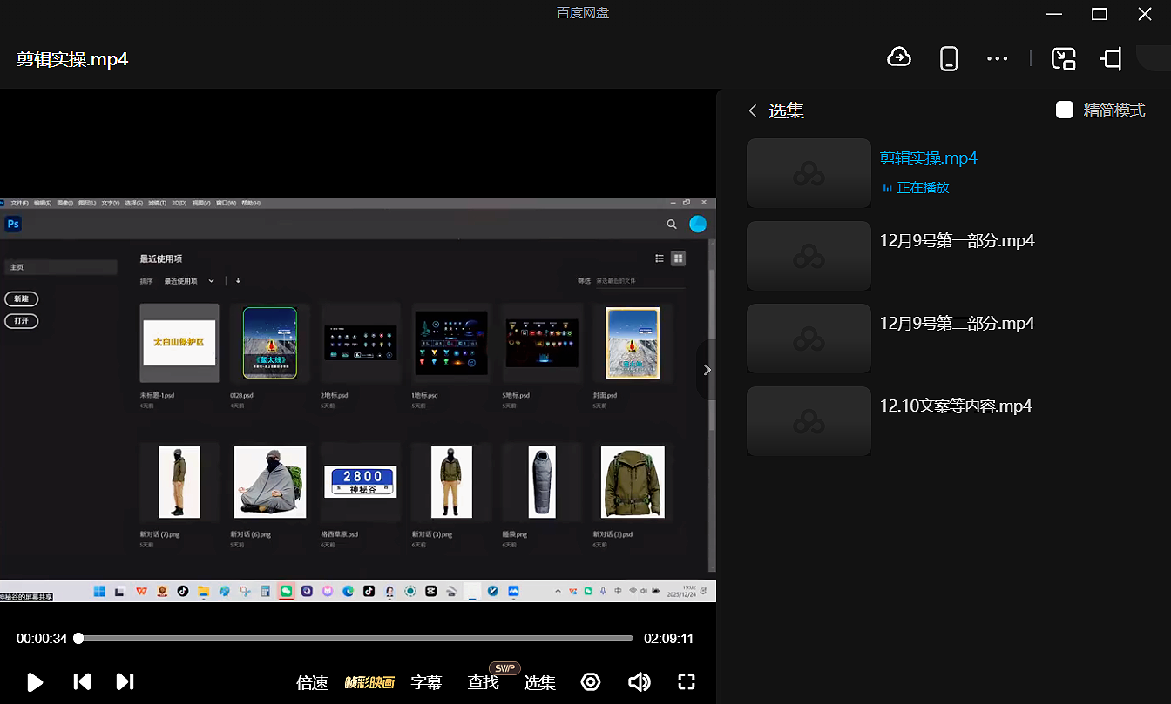Open the 倍速 playback speed menu
1171x704 pixels.
pyautogui.click(x=312, y=683)
